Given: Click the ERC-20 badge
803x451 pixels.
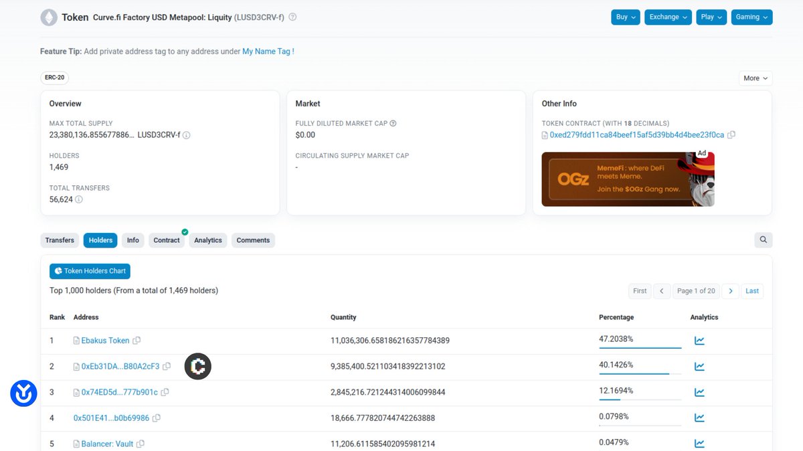Looking at the screenshot, I should (55, 78).
